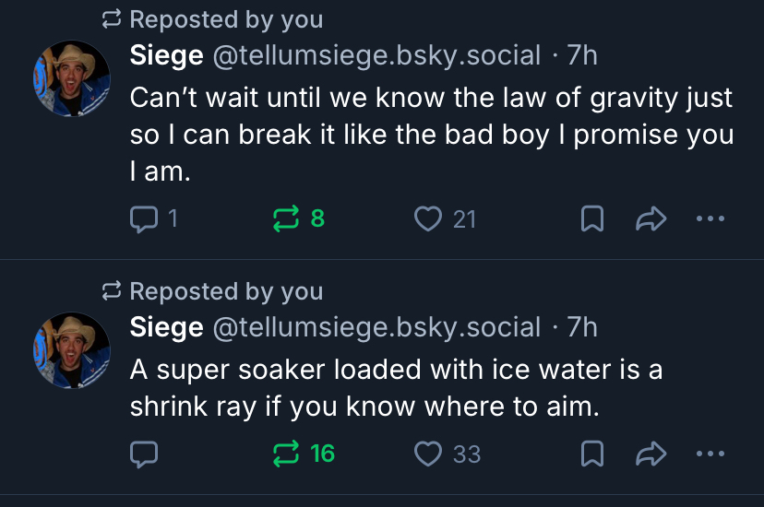
Task: Open Siege's avatar on super soaker post
Action: pos(71,350)
